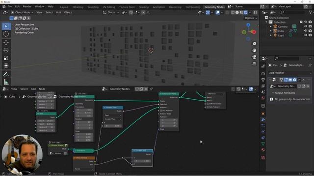Viewport: 314px width, 176px height.
Task: Open the outliner filter dropdown
Action: pyautogui.click(x=311, y=12)
